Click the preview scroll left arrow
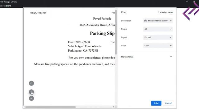 pos(24,107)
